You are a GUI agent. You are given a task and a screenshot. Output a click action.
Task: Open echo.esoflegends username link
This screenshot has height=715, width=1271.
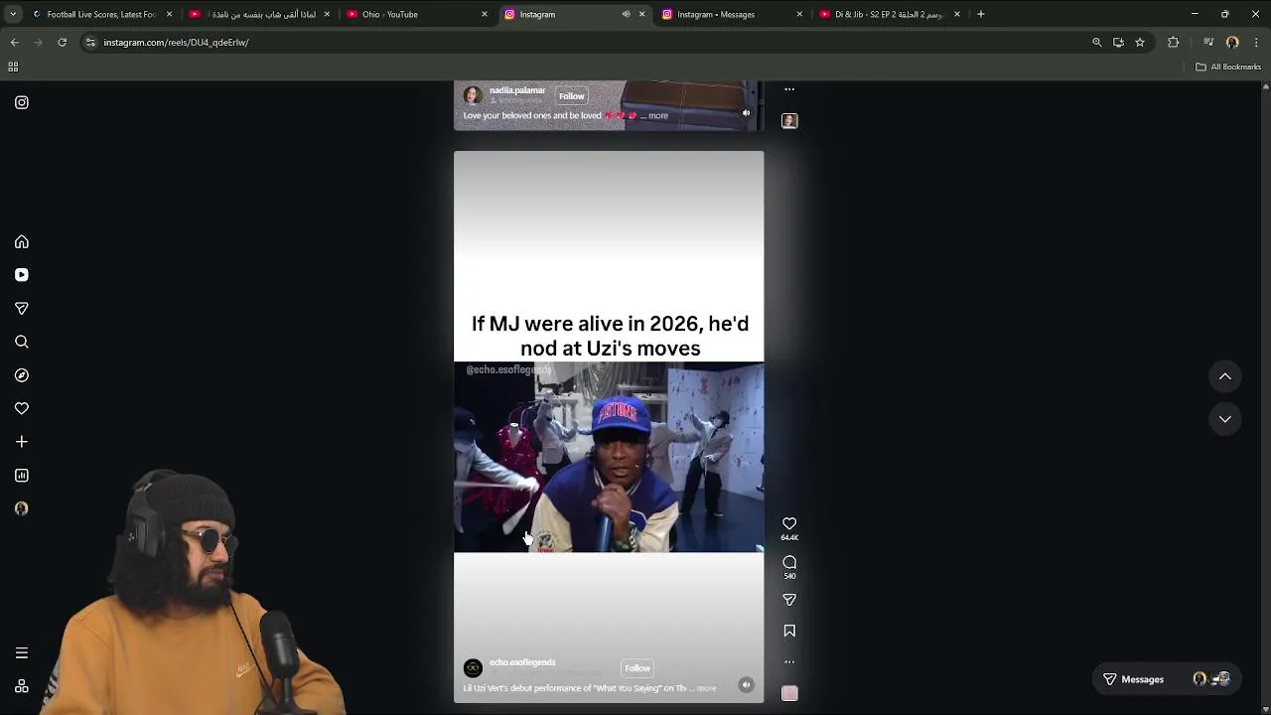(x=522, y=662)
